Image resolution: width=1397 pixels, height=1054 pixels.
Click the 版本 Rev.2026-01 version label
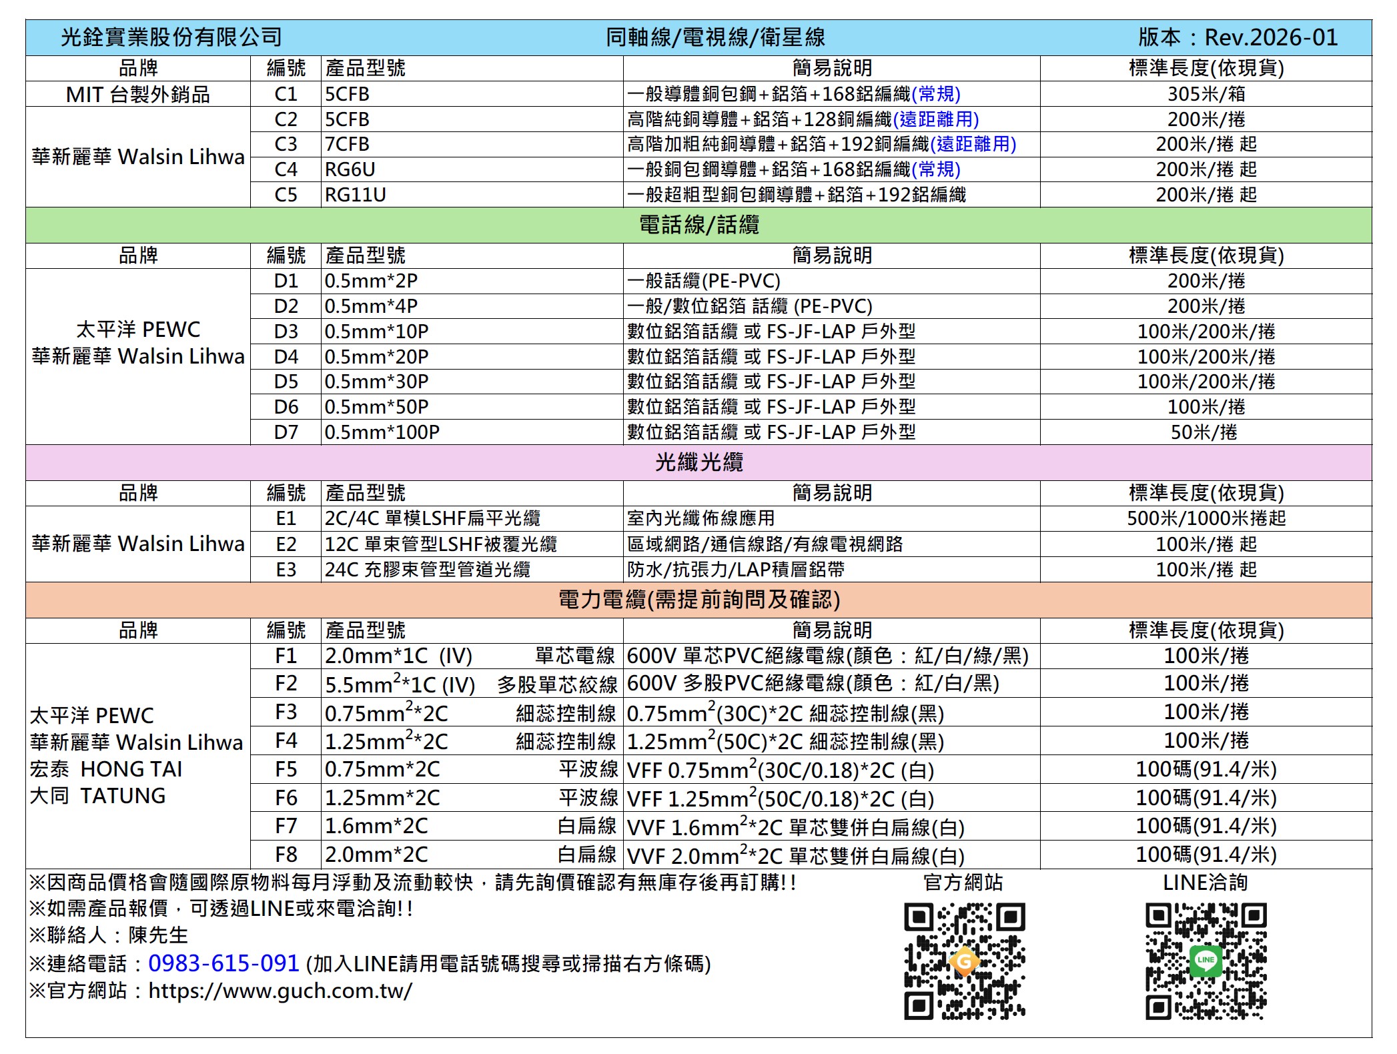click(x=1238, y=37)
